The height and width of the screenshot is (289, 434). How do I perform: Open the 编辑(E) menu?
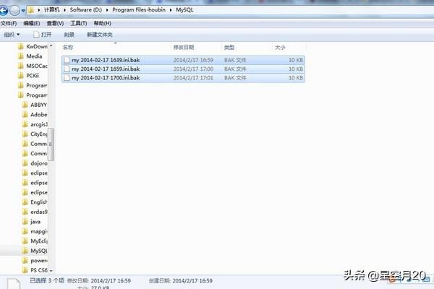(32, 24)
